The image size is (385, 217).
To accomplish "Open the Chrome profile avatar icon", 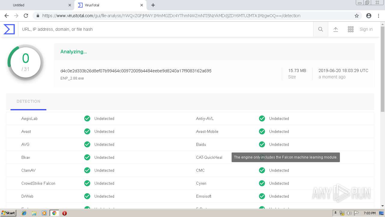I will pyautogui.click(x=369, y=16).
